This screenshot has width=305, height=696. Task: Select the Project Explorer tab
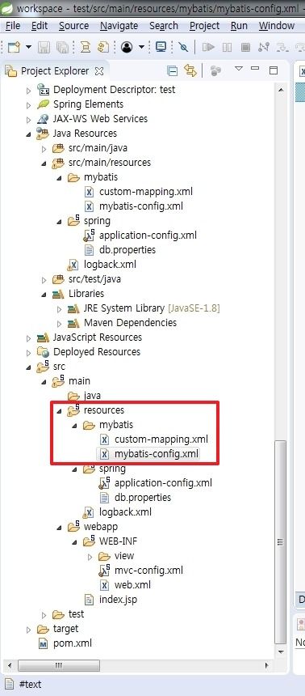54,71
